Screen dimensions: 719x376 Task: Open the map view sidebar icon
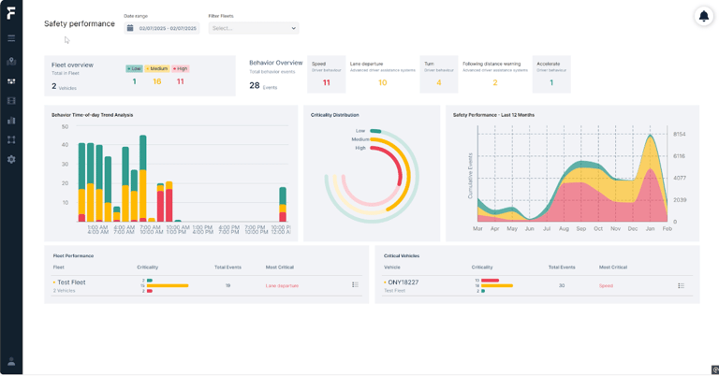click(11, 62)
